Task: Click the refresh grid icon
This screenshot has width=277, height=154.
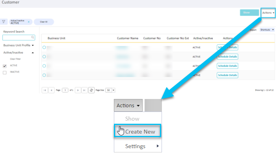Action: pyautogui.click(x=91, y=90)
